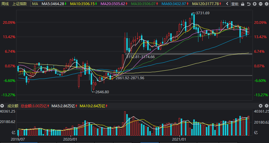Open the 成交额 indicator dropdown arrow
269x143 pixels.
pos(2,106)
